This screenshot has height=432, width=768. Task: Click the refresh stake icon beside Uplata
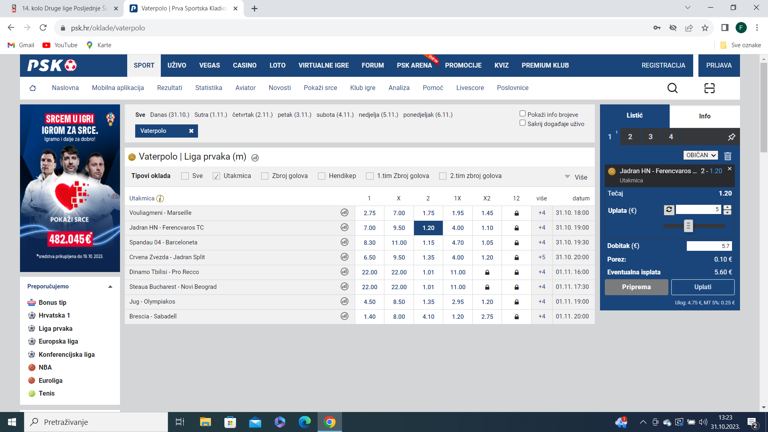click(x=669, y=210)
